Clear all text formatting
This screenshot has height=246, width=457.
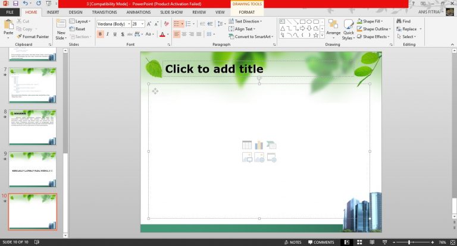tap(167, 24)
